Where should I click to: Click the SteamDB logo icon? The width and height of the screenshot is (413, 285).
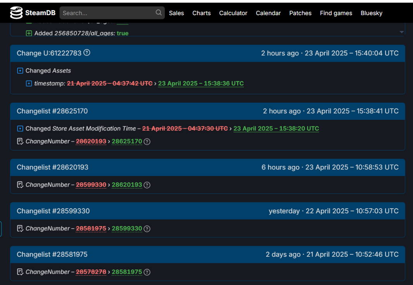(16, 13)
